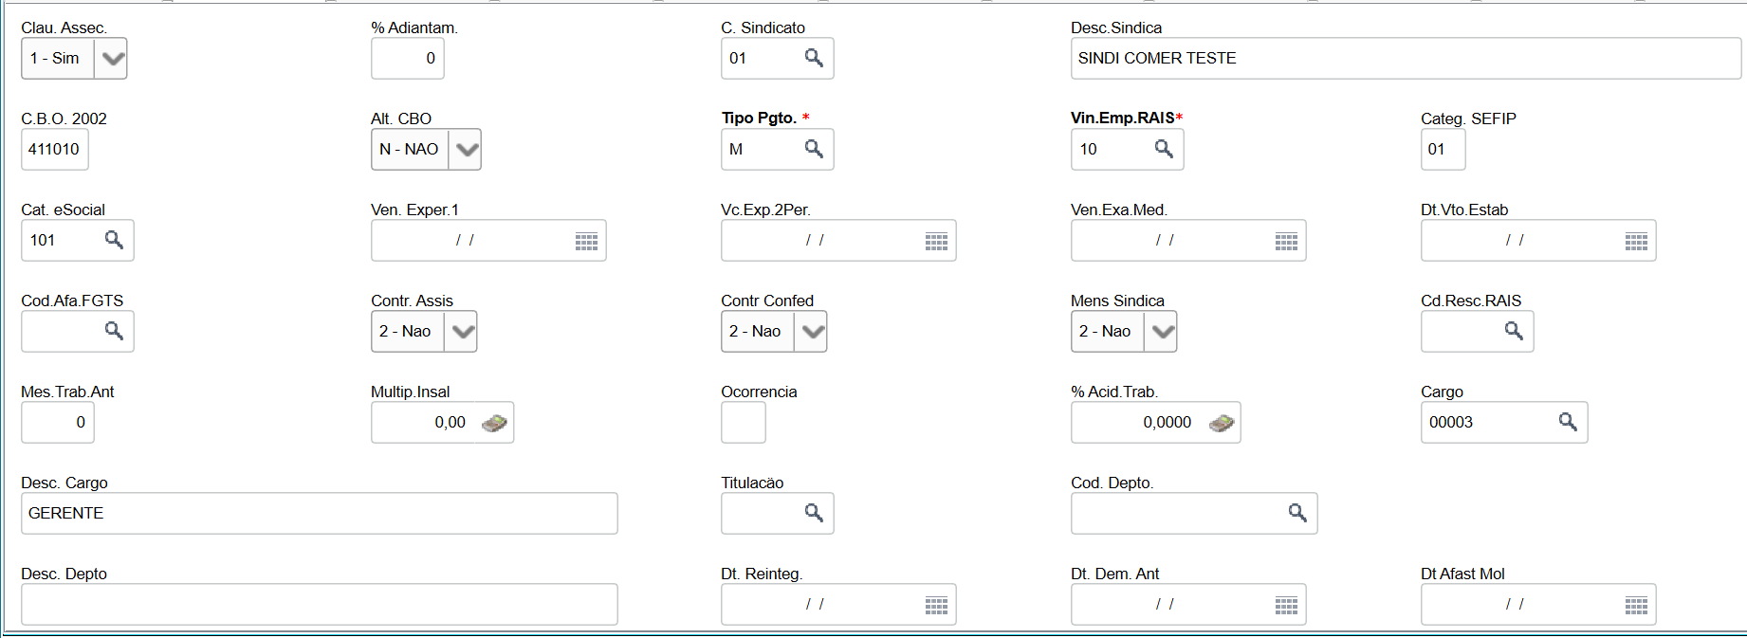Open the Ven. Exper.1 calendar picker
This screenshot has width=1747, height=638.
click(x=586, y=242)
